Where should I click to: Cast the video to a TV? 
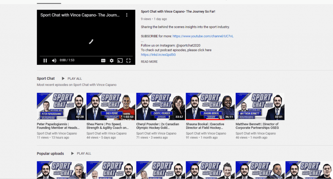coord(120,61)
